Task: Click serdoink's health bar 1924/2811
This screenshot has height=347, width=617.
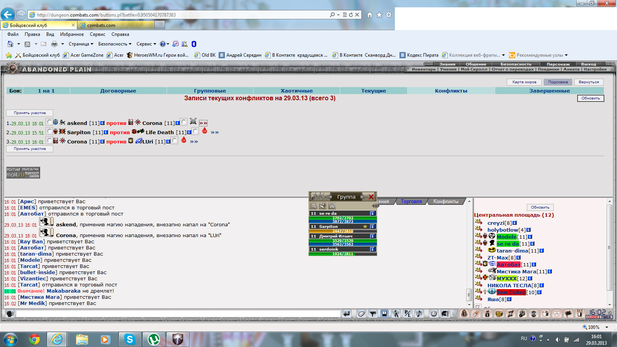Action: click(x=343, y=254)
